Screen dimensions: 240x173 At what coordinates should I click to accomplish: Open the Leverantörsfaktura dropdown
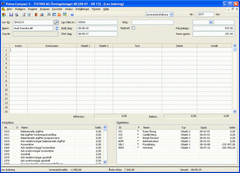172,15
